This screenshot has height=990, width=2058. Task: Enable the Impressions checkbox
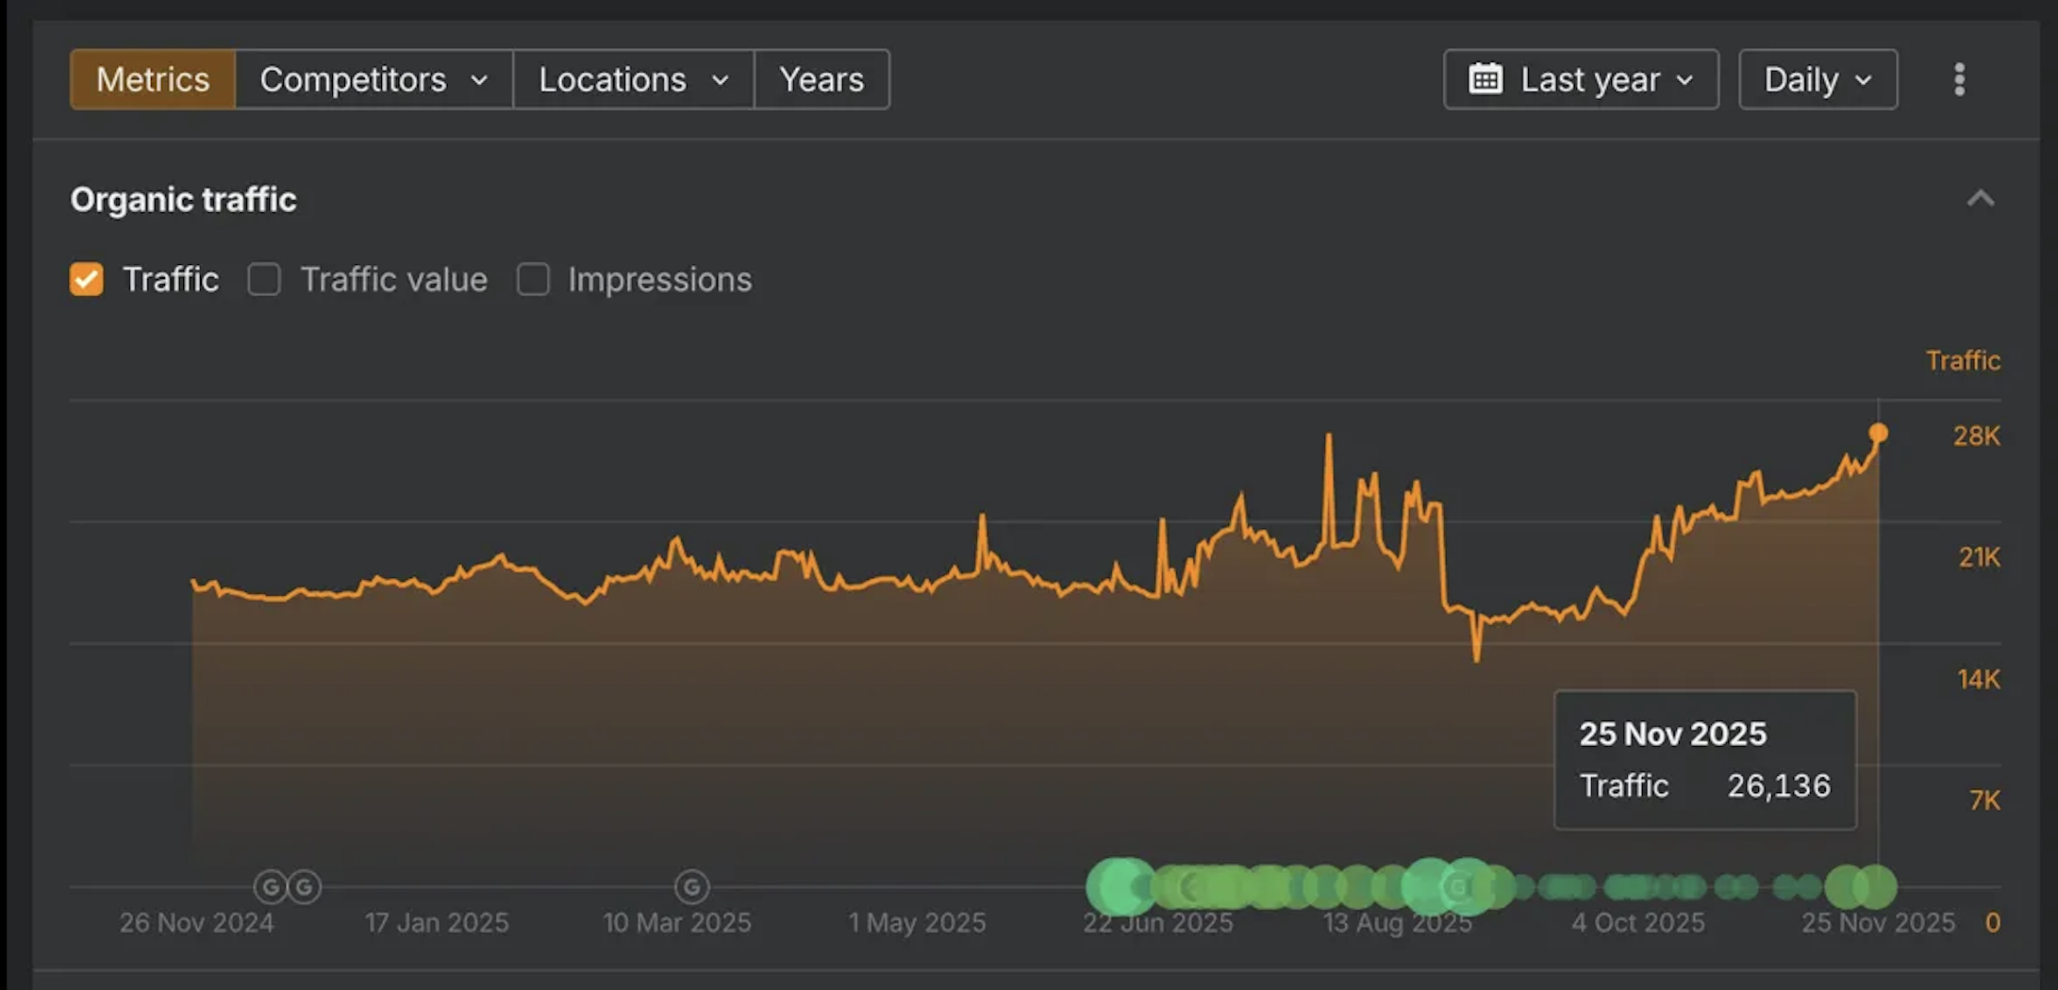[x=533, y=279]
